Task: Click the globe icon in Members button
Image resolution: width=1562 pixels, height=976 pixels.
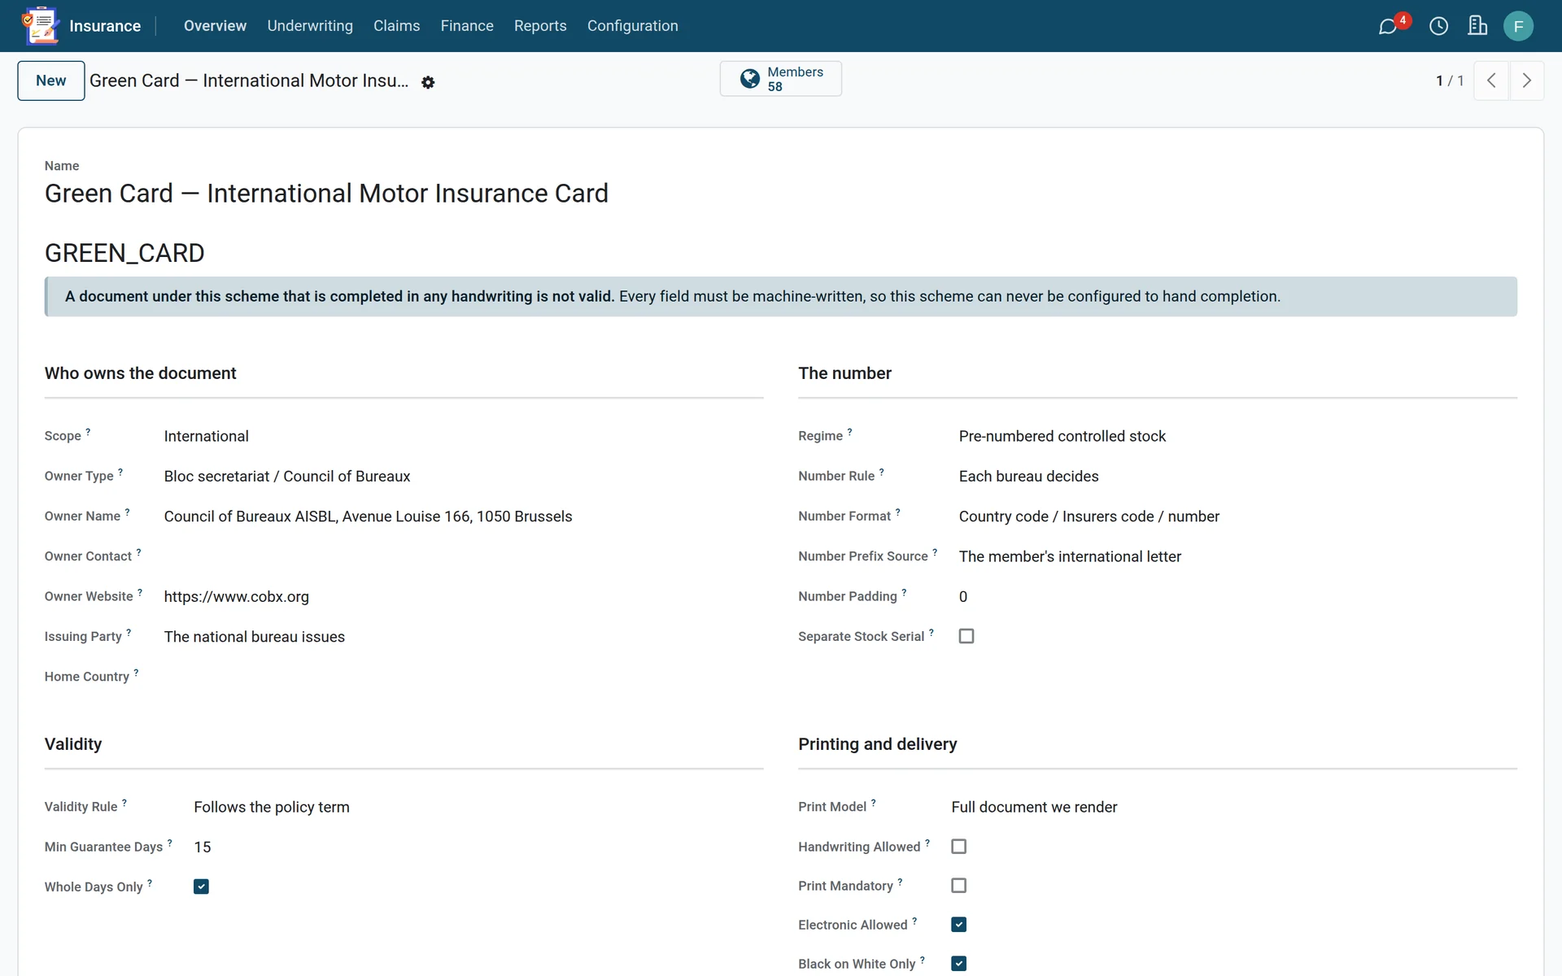Action: point(749,79)
